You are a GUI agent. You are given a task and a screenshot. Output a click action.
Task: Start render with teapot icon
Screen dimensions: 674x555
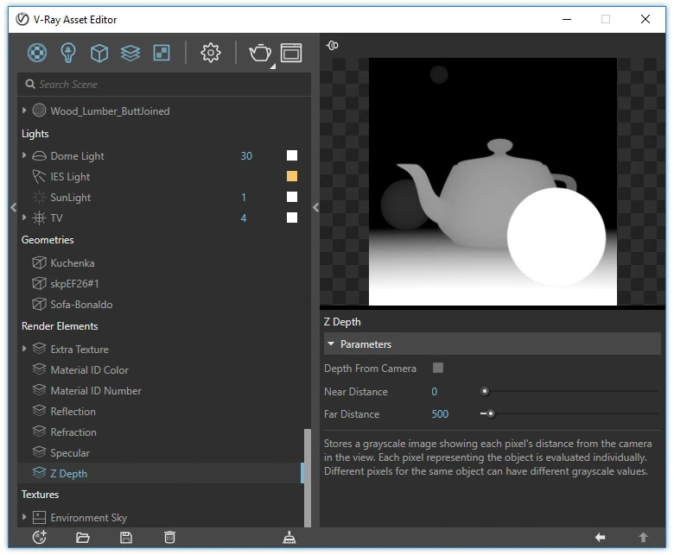coord(260,54)
